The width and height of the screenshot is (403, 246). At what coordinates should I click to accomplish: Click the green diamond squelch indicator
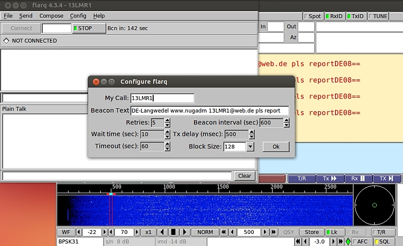tap(348, 241)
